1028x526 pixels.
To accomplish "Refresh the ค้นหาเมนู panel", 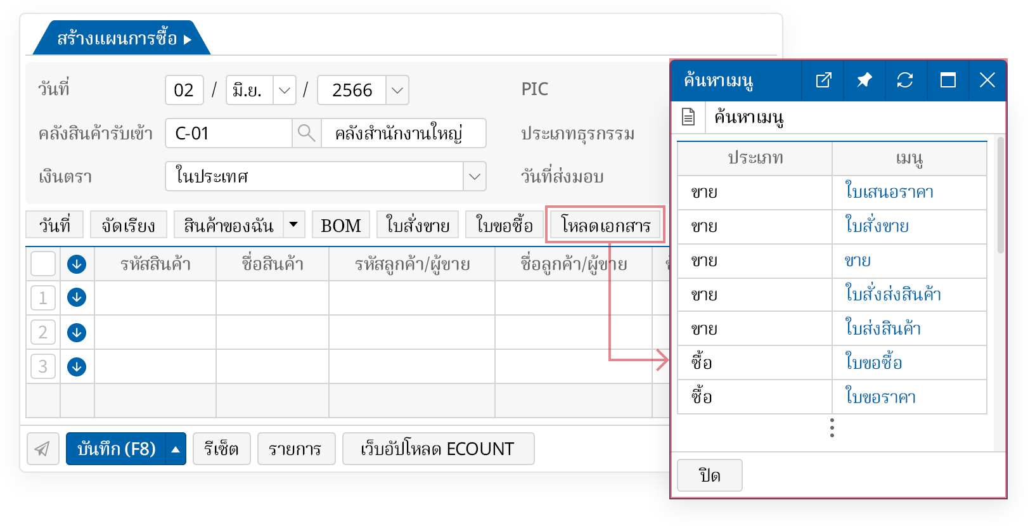I will tap(905, 80).
